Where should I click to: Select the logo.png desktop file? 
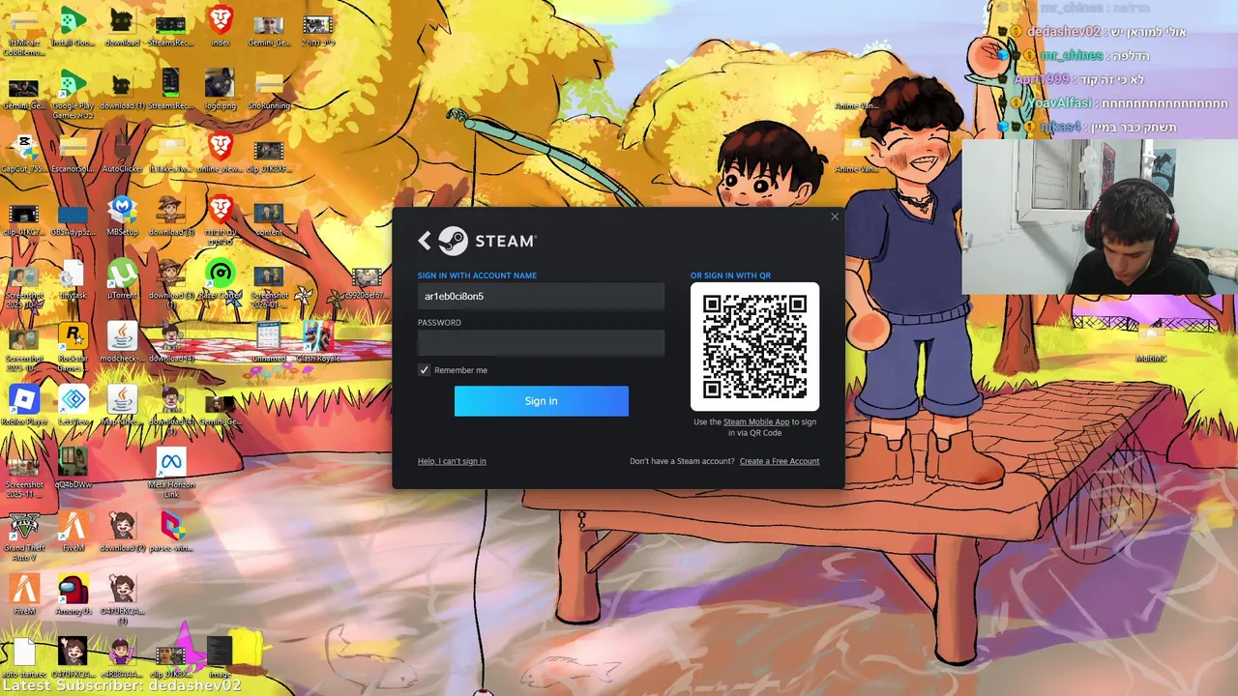[221, 89]
